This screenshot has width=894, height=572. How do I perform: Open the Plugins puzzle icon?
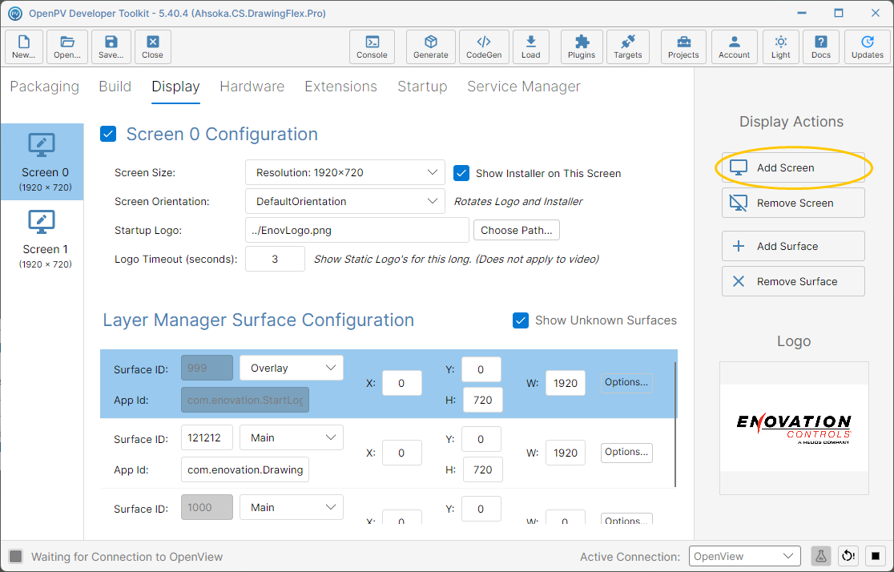coord(581,46)
